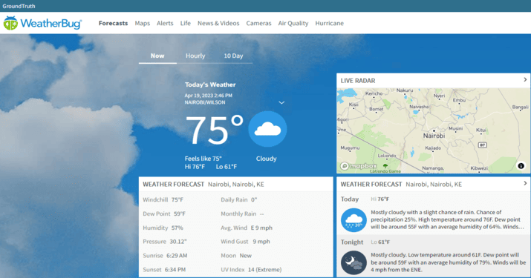Viewport: 531px width, 278px height.
Task: Expand the Nairobi/Wilson location dropdown chevron
Action: pos(281,102)
